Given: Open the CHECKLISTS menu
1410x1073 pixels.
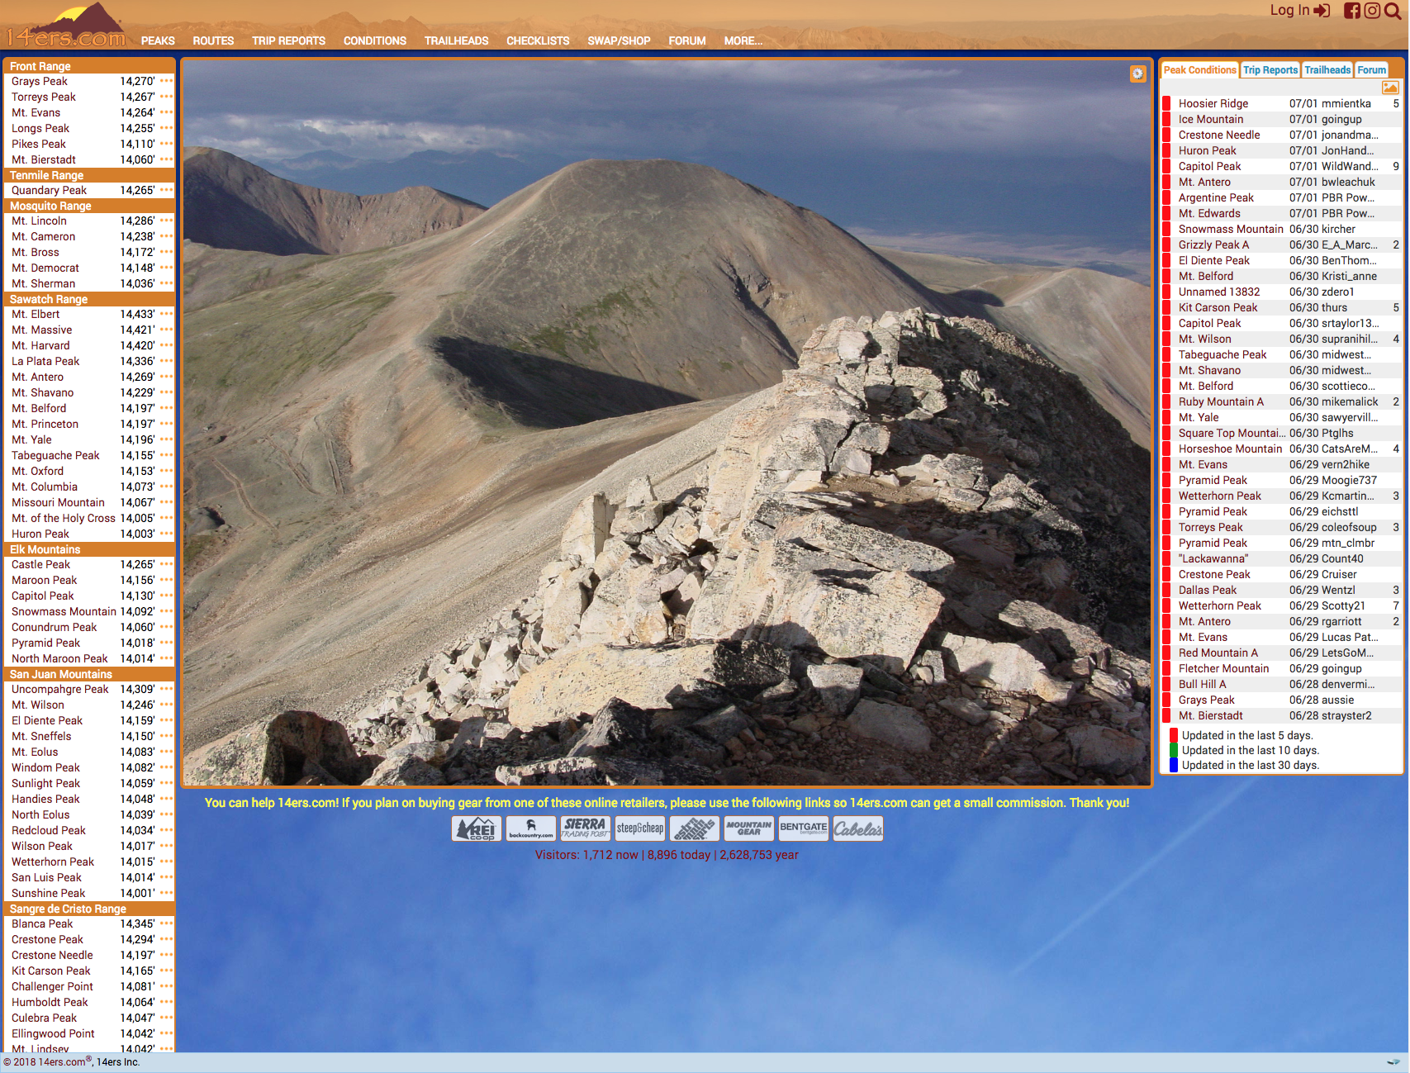Looking at the screenshot, I should tap(538, 40).
